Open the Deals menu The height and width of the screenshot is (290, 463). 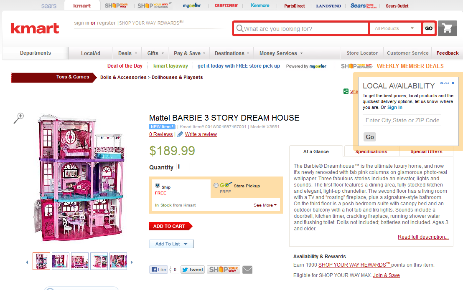[x=127, y=53]
